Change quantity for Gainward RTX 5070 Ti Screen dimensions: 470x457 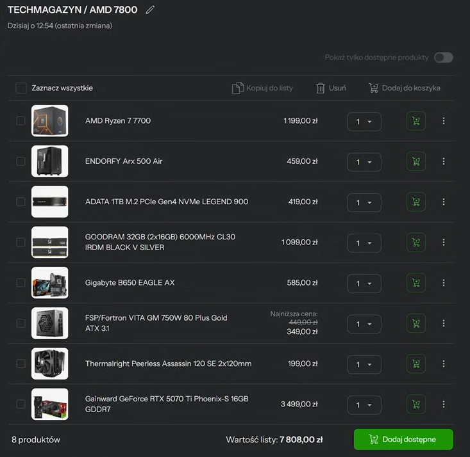click(364, 405)
